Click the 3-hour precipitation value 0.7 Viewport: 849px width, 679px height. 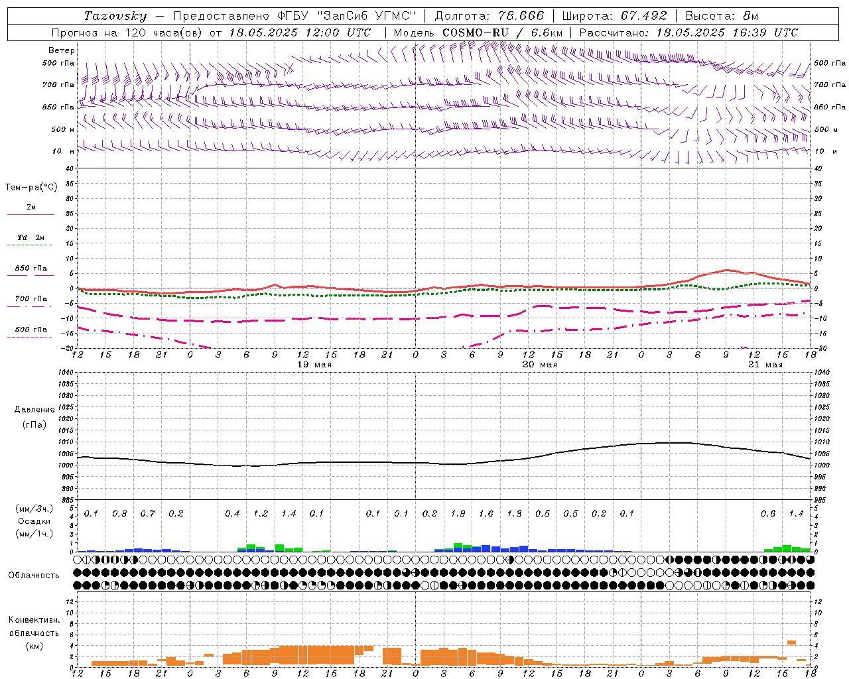tap(147, 514)
